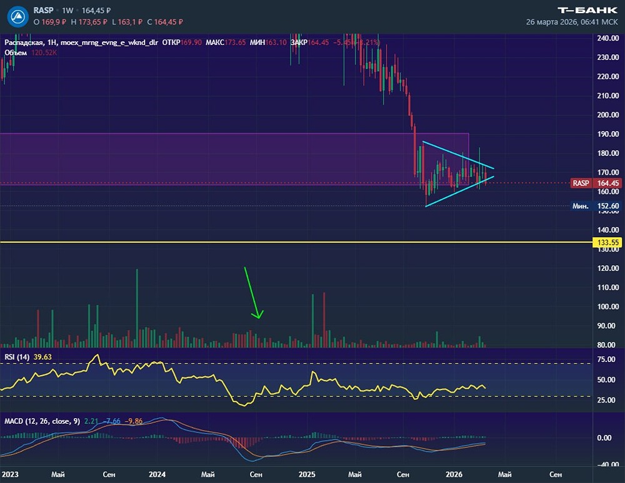Image resolution: width=625 pixels, height=483 pixels.
Task: Click the 2025 label on time axis
Action: coord(307,474)
